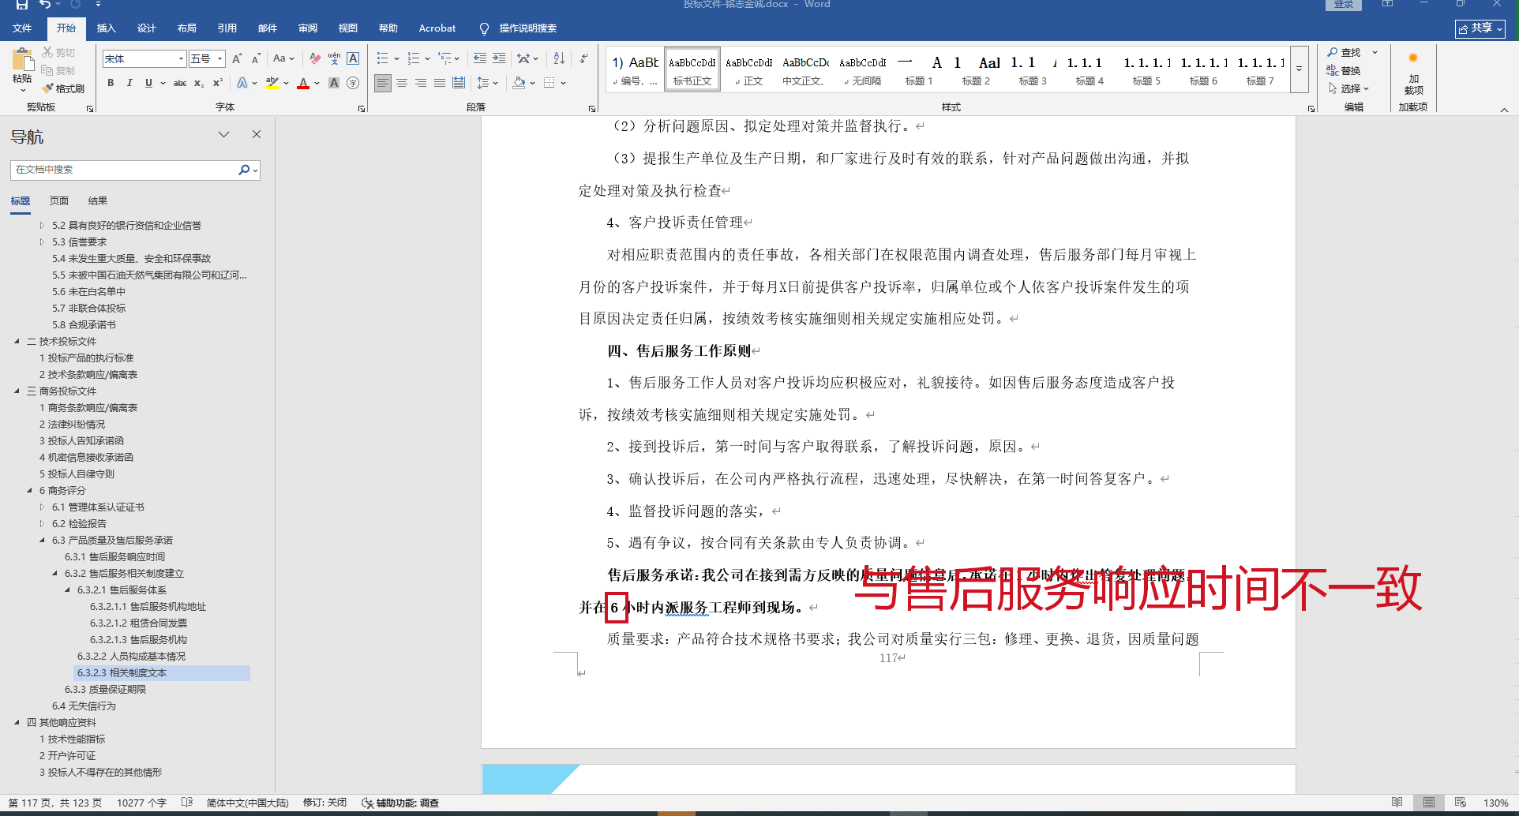The height and width of the screenshot is (816, 1519).
Task: Click the Add-ins (加载项) icon
Action: coord(1413,59)
